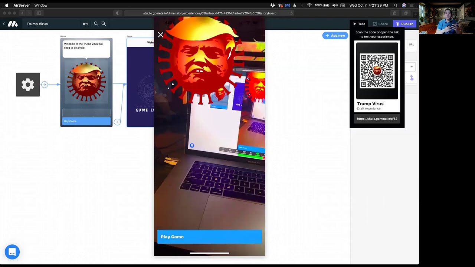
Task: Open the Metaverse studio logo home
Action: (13, 24)
